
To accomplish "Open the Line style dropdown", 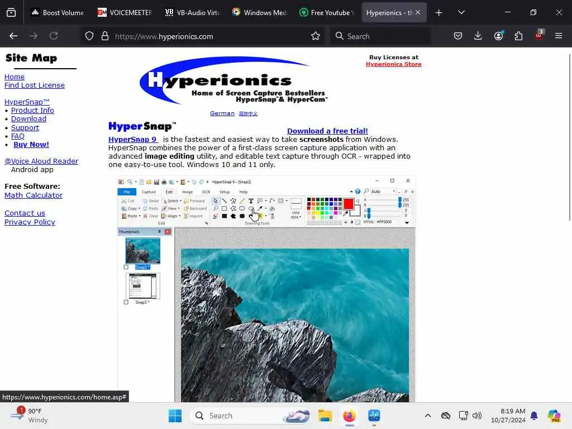I will pos(296,215).
